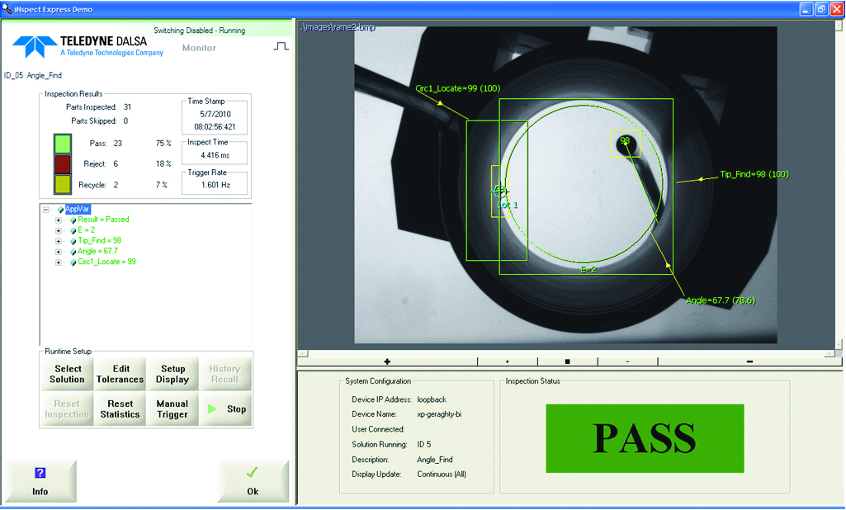Click the large plus zoom-in icon below image
Screen dimensions: 846x510
(386, 361)
